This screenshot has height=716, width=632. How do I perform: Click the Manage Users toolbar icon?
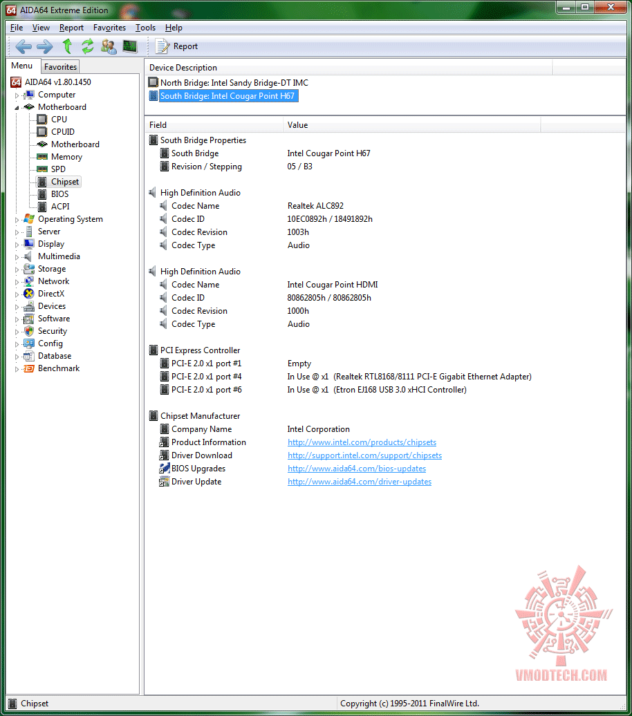[109, 46]
